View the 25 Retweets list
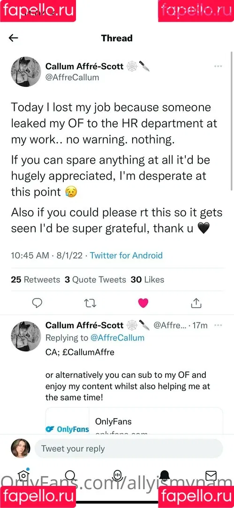The width and height of the screenshot is (234, 508). pyautogui.click(x=36, y=279)
